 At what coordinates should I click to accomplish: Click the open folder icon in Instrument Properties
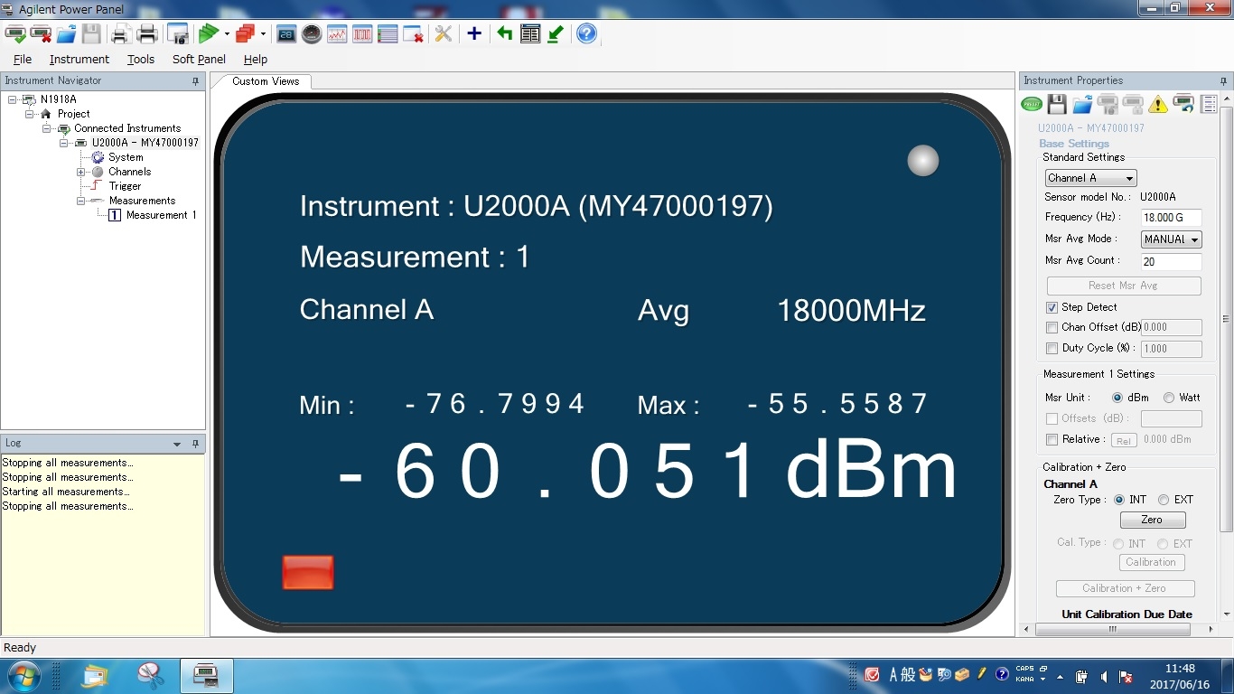coord(1082,104)
